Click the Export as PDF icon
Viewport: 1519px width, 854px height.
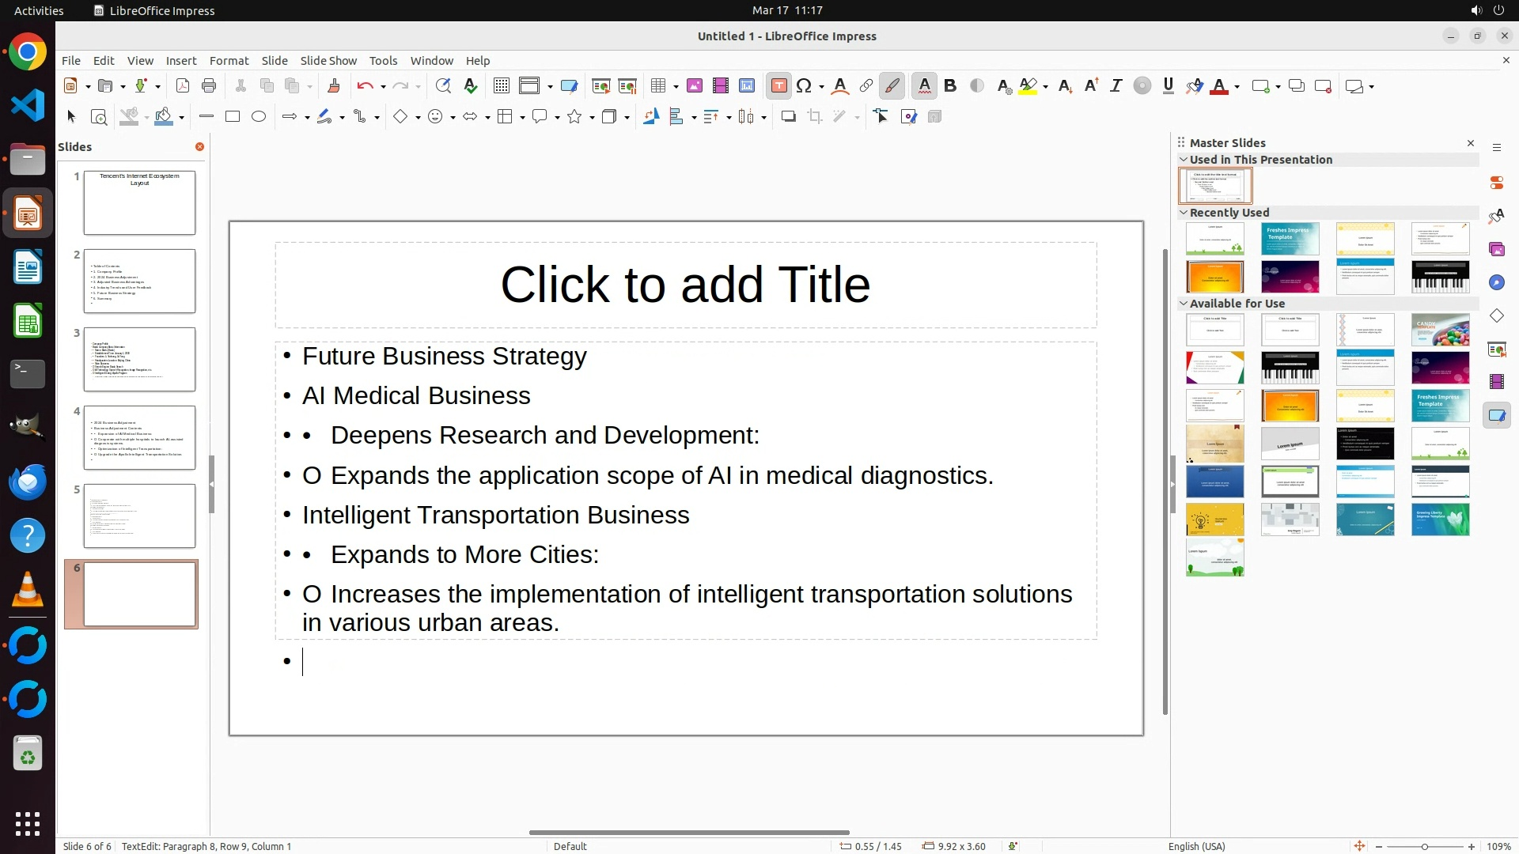[x=183, y=86]
